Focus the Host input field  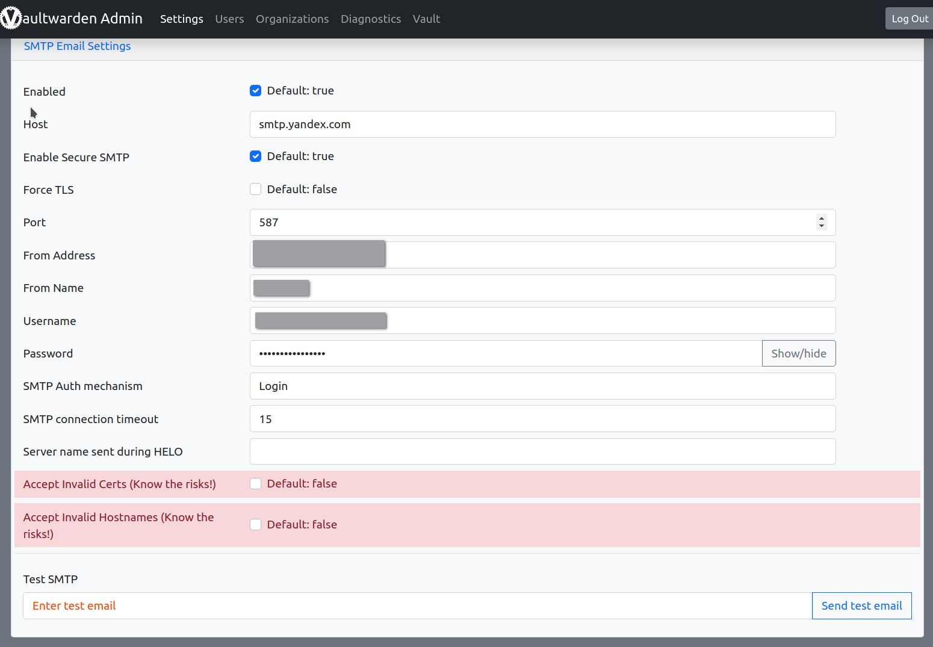[542, 125]
